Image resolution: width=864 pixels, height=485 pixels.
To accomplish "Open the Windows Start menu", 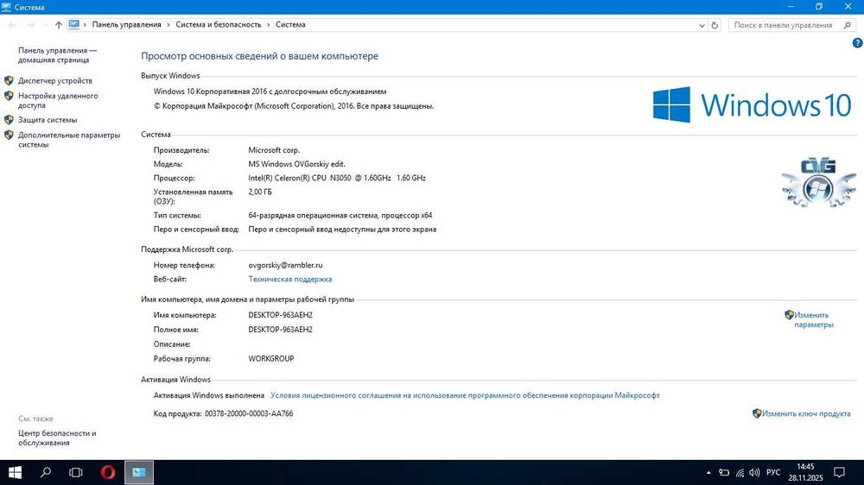I will click(x=15, y=472).
